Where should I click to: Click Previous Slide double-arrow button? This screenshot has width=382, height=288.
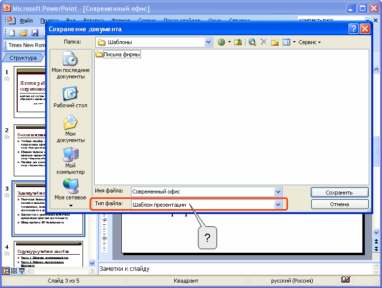click(376, 241)
